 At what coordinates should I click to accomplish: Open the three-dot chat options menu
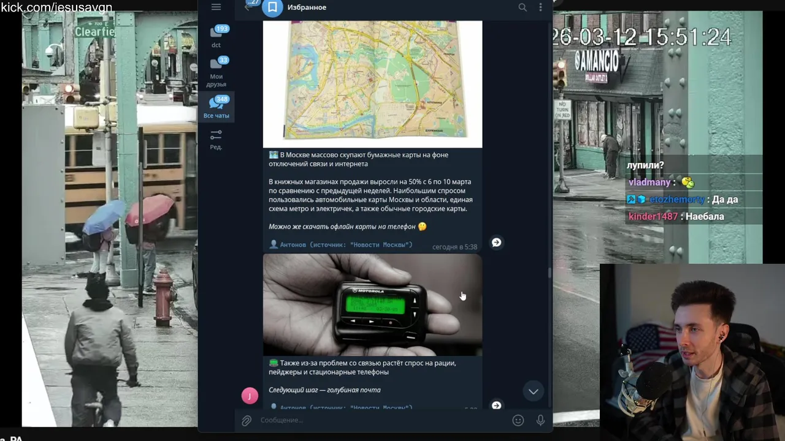coord(540,7)
